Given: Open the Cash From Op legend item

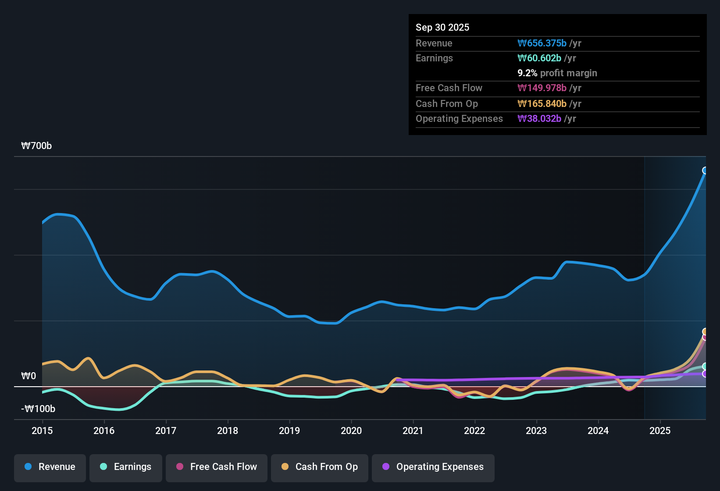Looking at the screenshot, I should click(x=319, y=467).
